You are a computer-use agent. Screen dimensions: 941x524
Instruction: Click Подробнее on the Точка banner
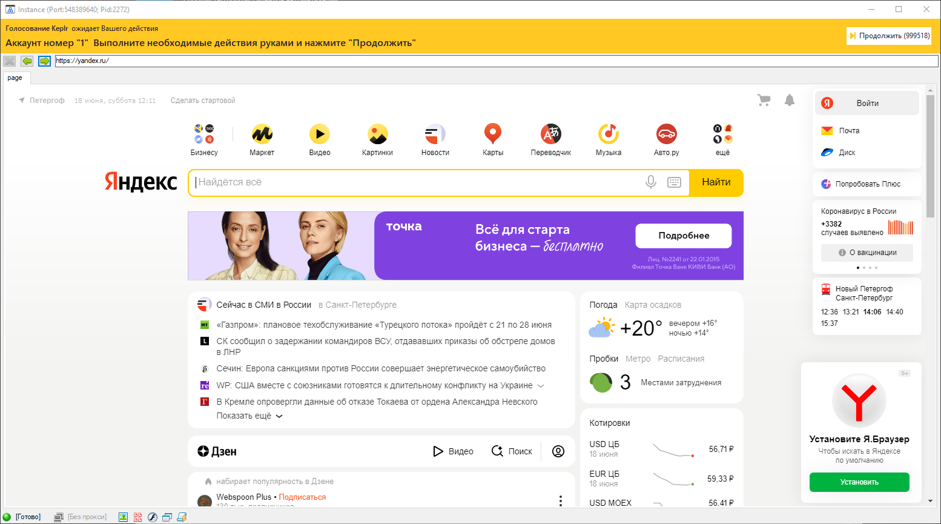pyautogui.click(x=684, y=236)
